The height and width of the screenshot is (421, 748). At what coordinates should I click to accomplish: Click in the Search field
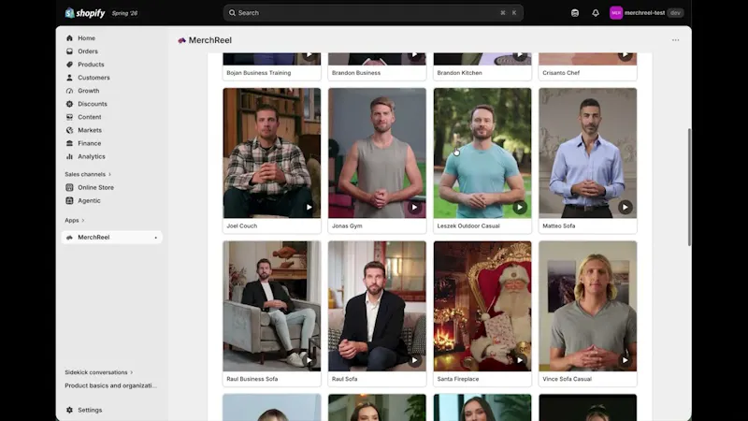click(x=373, y=13)
